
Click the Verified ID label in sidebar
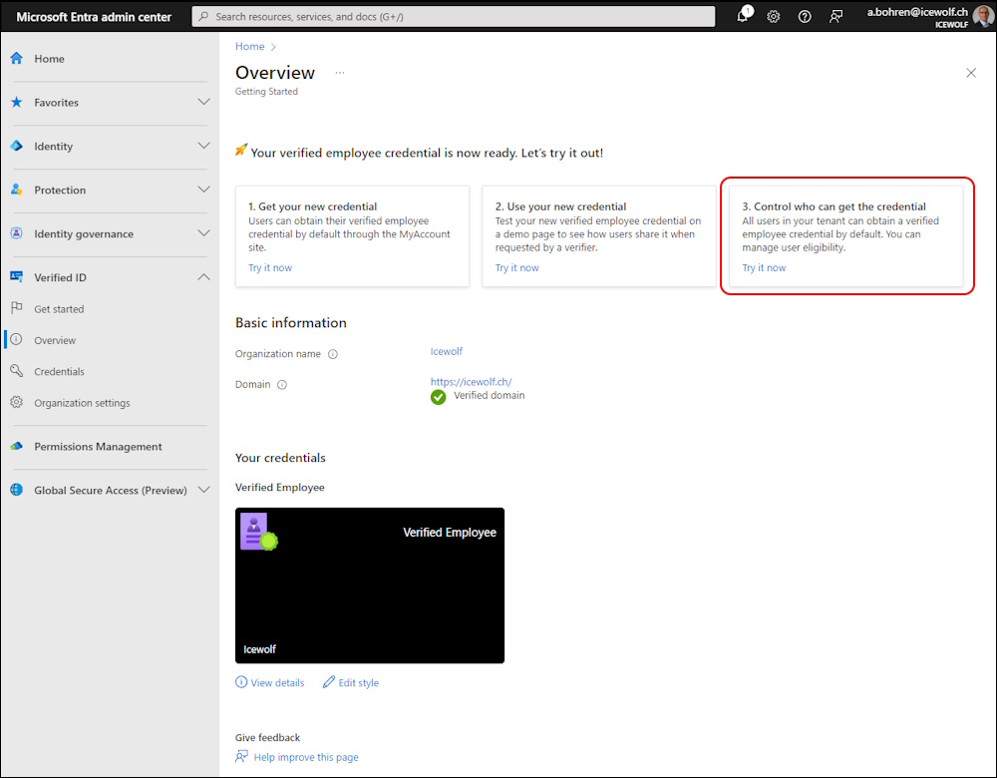61,277
